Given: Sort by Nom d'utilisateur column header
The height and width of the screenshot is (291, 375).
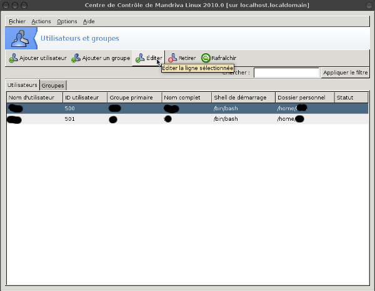Looking at the screenshot, I should (34, 98).
